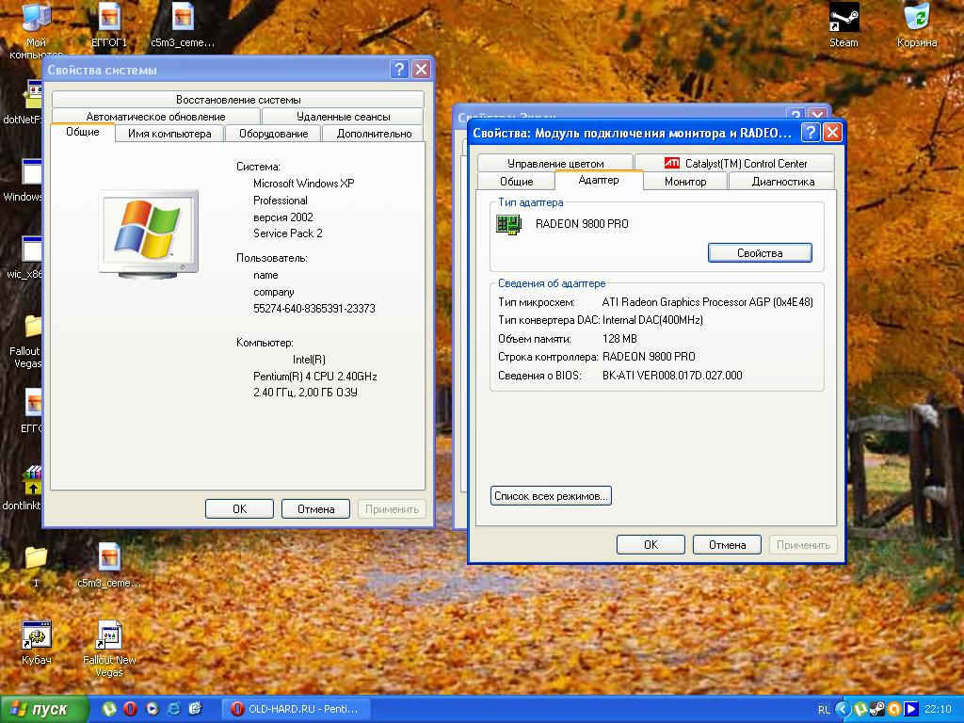Select the Общие tab in the RADEON properties window
964x723 pixels.
click(x=517, y=182)
